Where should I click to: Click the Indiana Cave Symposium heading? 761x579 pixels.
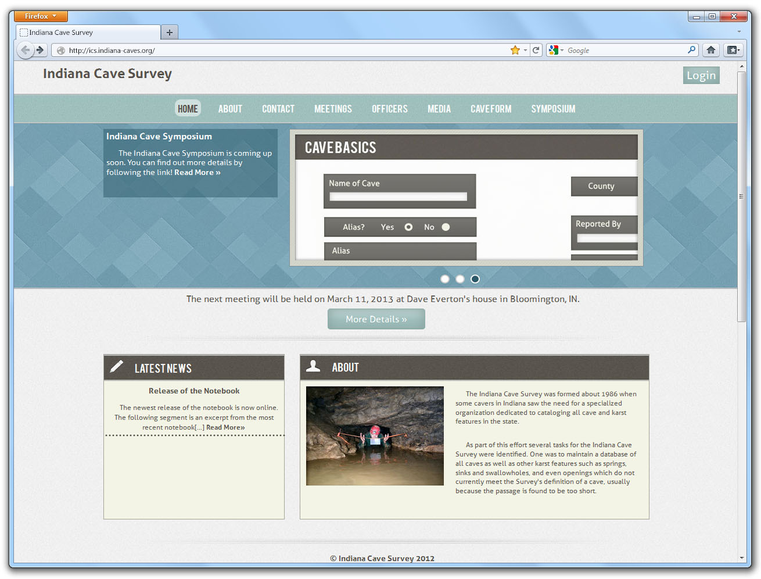(x=159, y=137)
